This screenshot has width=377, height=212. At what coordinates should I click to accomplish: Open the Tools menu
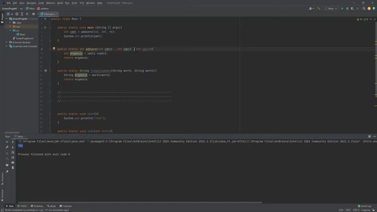(75, 3)
